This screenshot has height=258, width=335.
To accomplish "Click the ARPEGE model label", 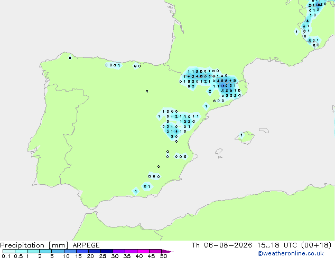I will coord(86,245).
